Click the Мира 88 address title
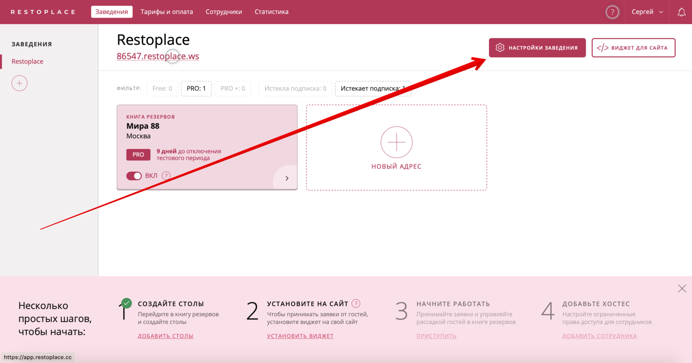The width and height of the screenshot is (692, 363). point(143,126)
